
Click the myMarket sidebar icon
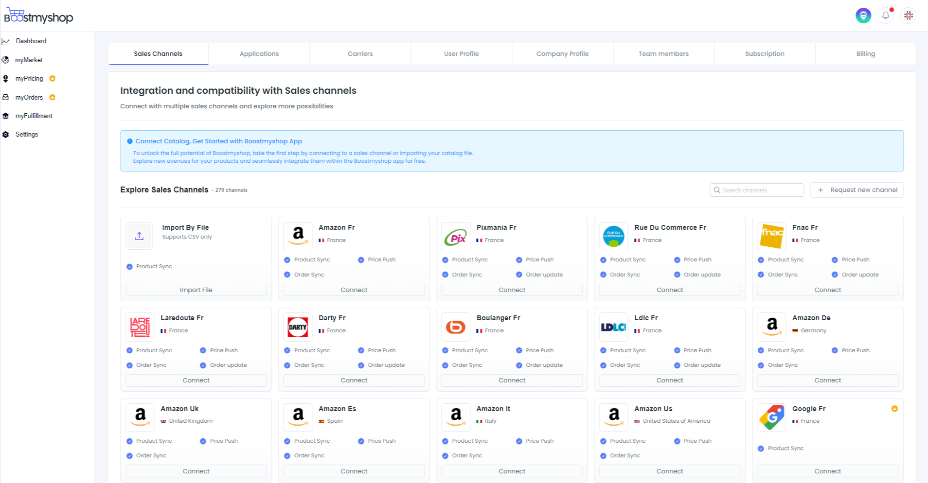pos(6,60)
